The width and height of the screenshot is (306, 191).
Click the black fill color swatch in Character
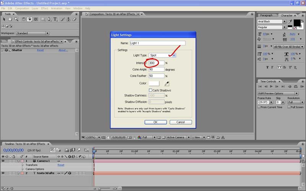point(297,23)
